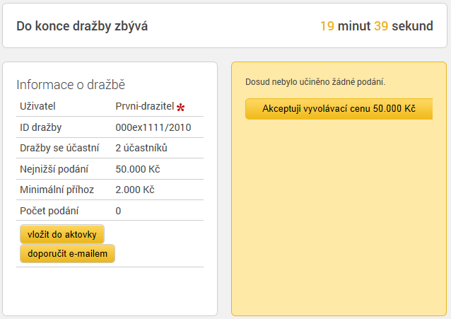
Task: Click doporučit e-mailem button
Action: (67, 254)
